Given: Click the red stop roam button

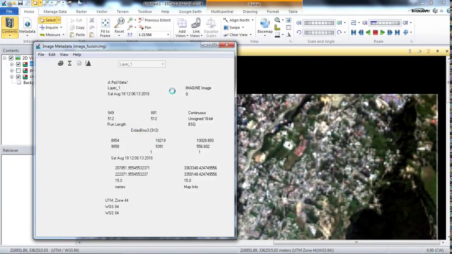Looking at the screenshot, I should coord(375,32).
